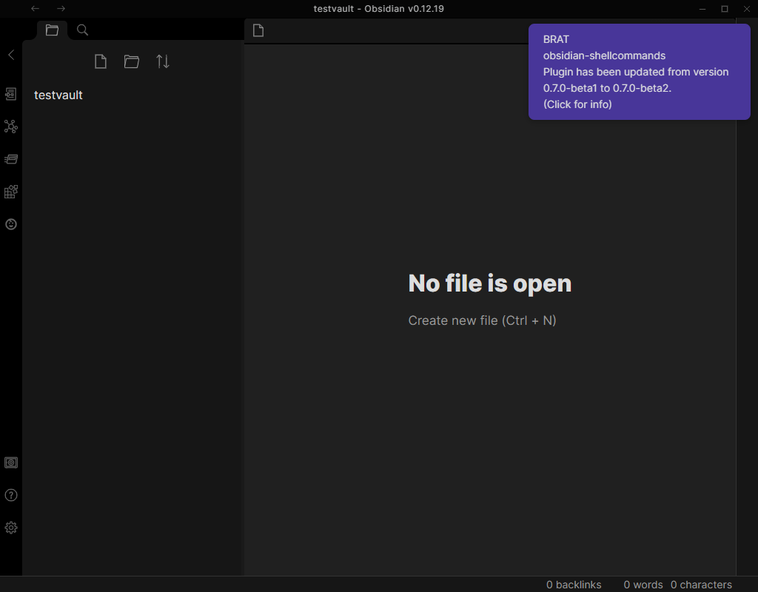This screenshot has width=758, height=592.
Task: Open the graph view
Action: (11, 127)
